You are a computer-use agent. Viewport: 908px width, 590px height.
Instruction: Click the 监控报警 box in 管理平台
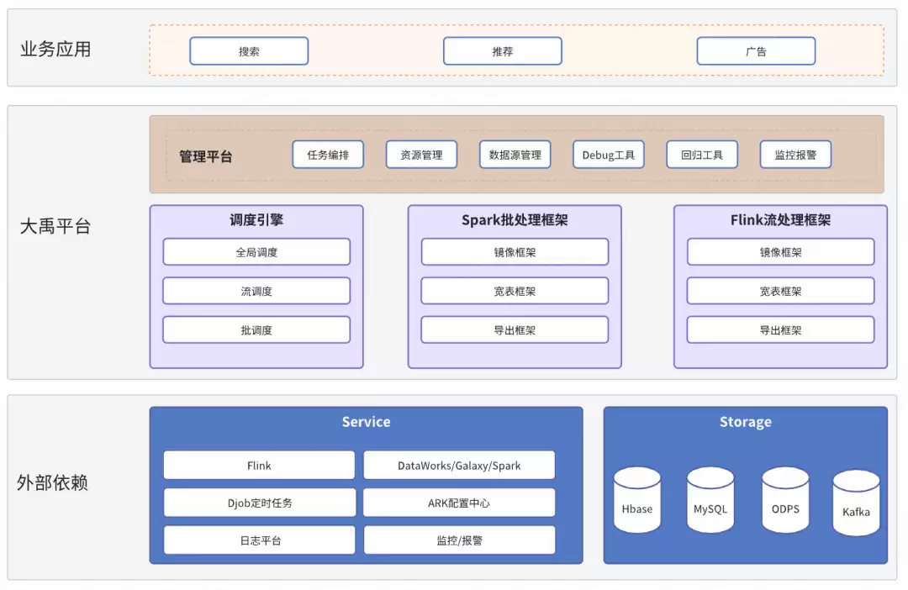pos(795,155)
